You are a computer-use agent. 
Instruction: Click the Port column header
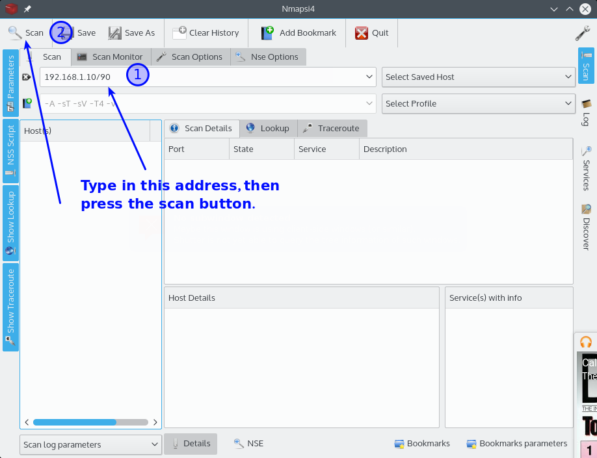[197, 149]
